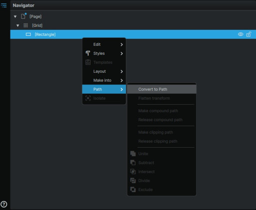Toggle the lock icon on Rectangle row
This screenshot has height=210, width=256.
tap(248, 34)
